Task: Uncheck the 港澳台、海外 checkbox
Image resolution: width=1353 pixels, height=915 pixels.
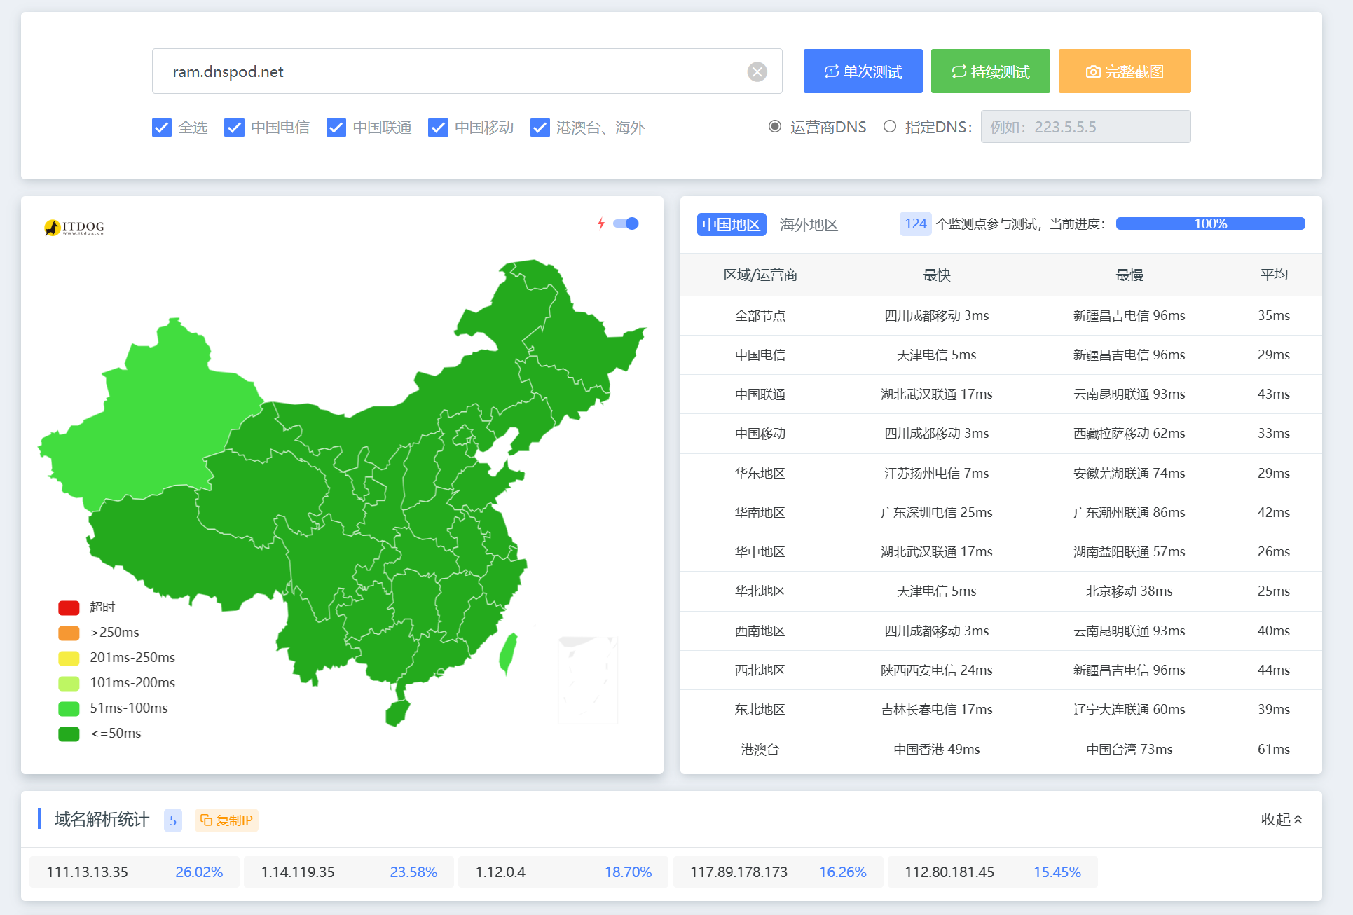Action: tap(540, 128)
